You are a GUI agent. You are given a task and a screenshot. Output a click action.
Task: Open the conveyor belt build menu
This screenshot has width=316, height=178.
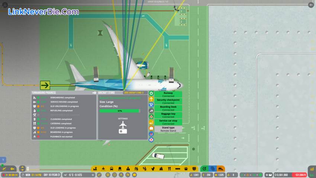(x=178, y=169)
